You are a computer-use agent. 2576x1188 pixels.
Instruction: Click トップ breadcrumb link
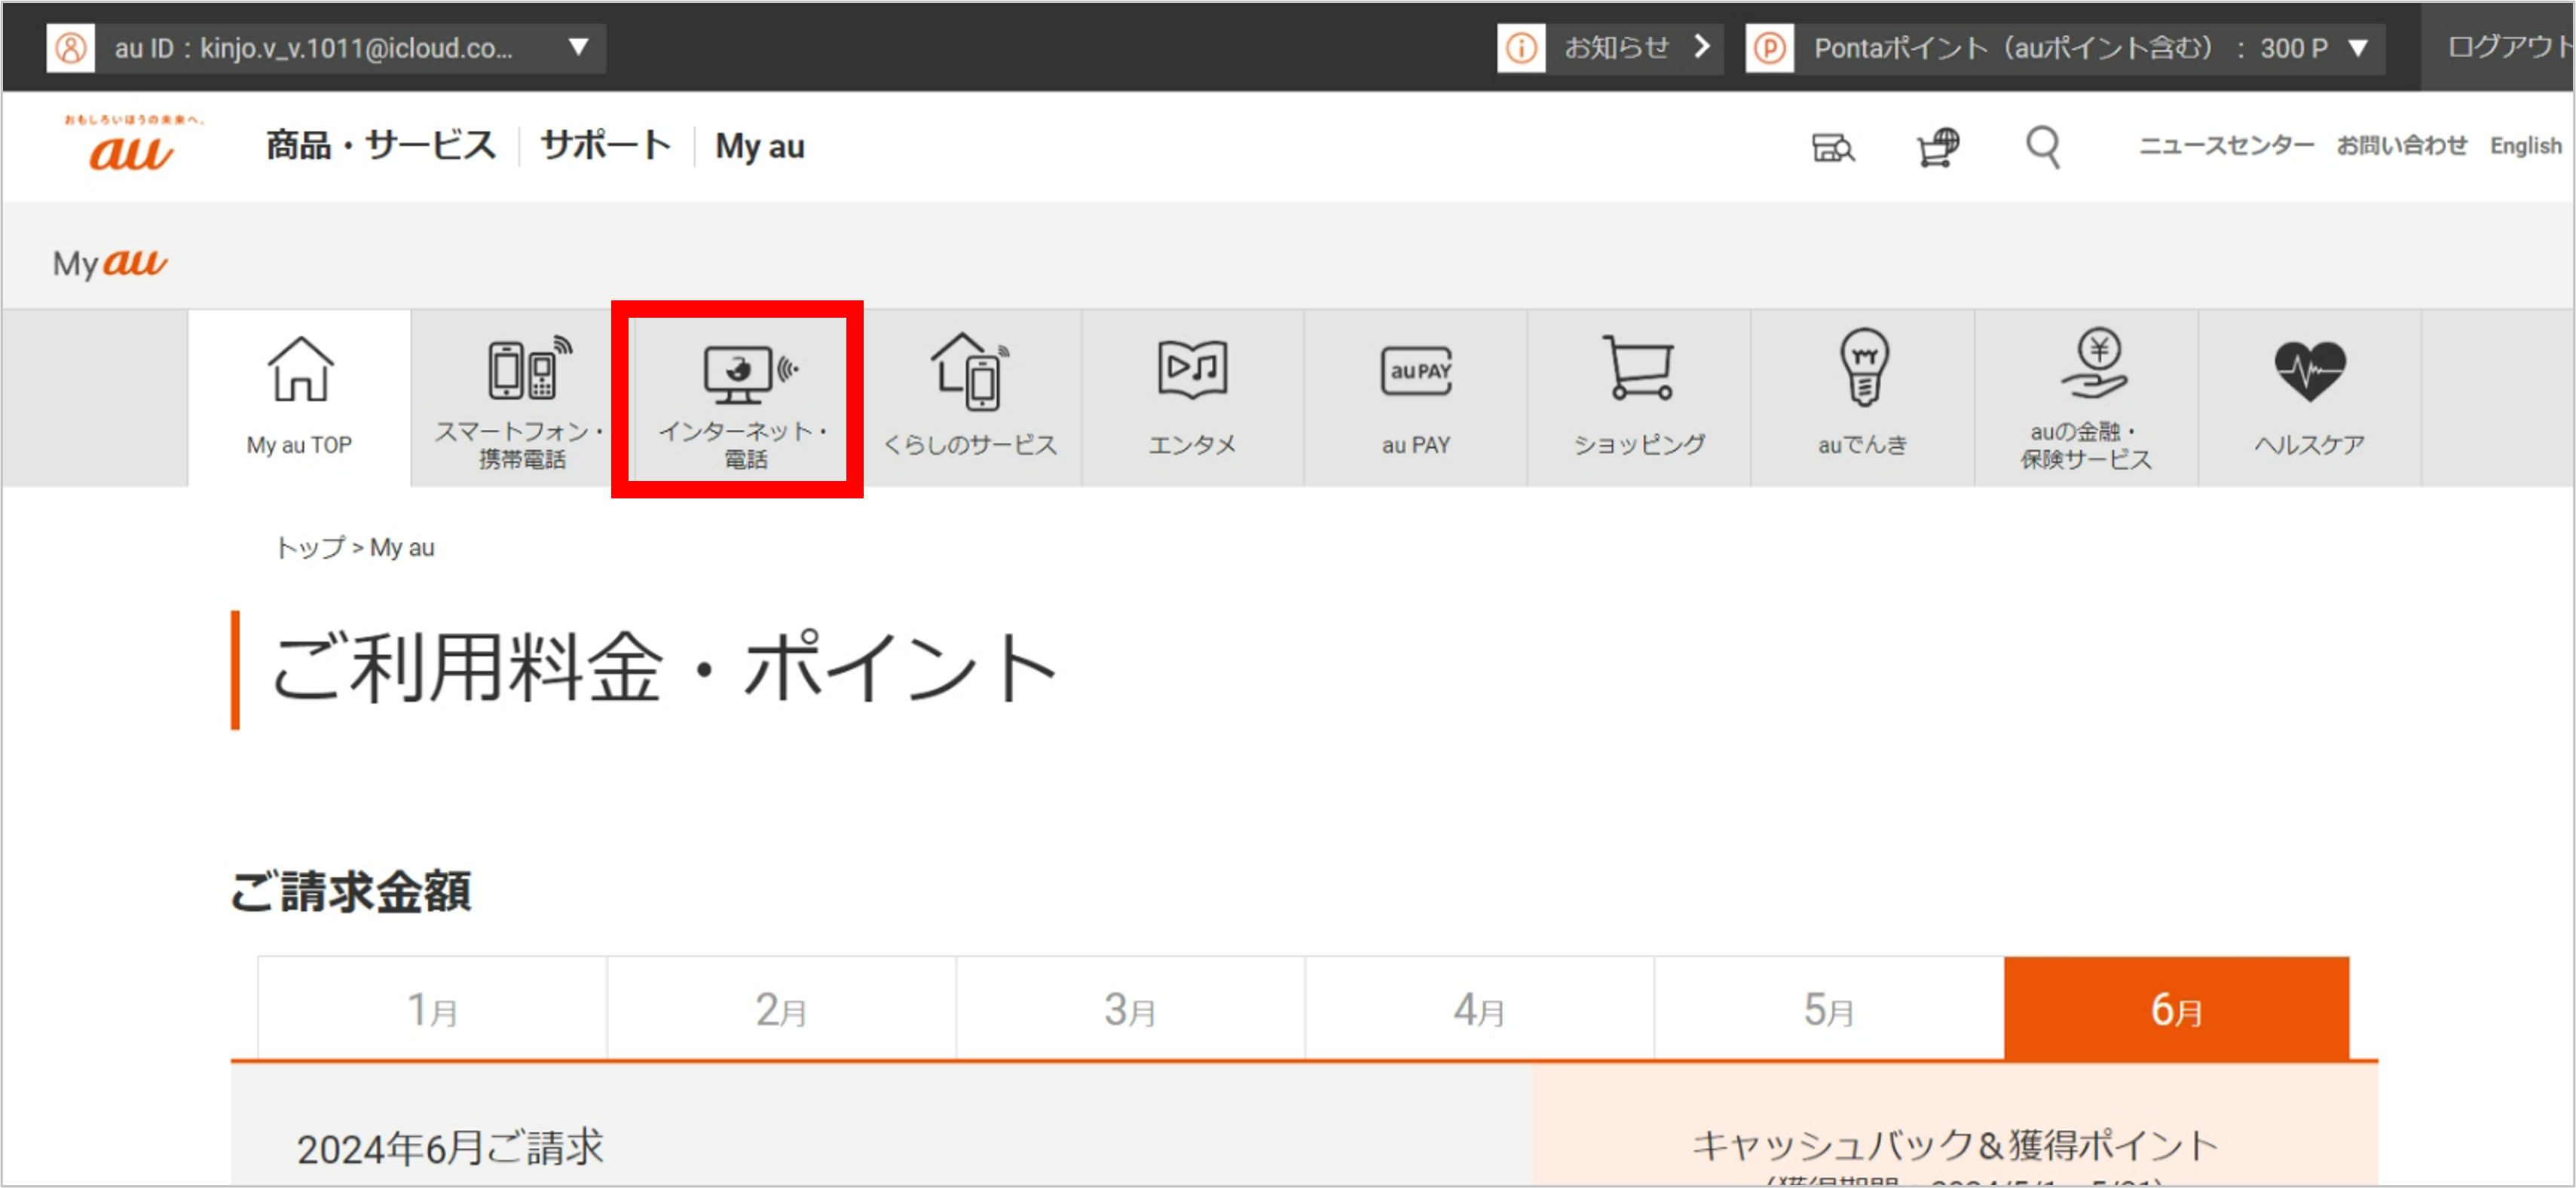tap(310, 547)
